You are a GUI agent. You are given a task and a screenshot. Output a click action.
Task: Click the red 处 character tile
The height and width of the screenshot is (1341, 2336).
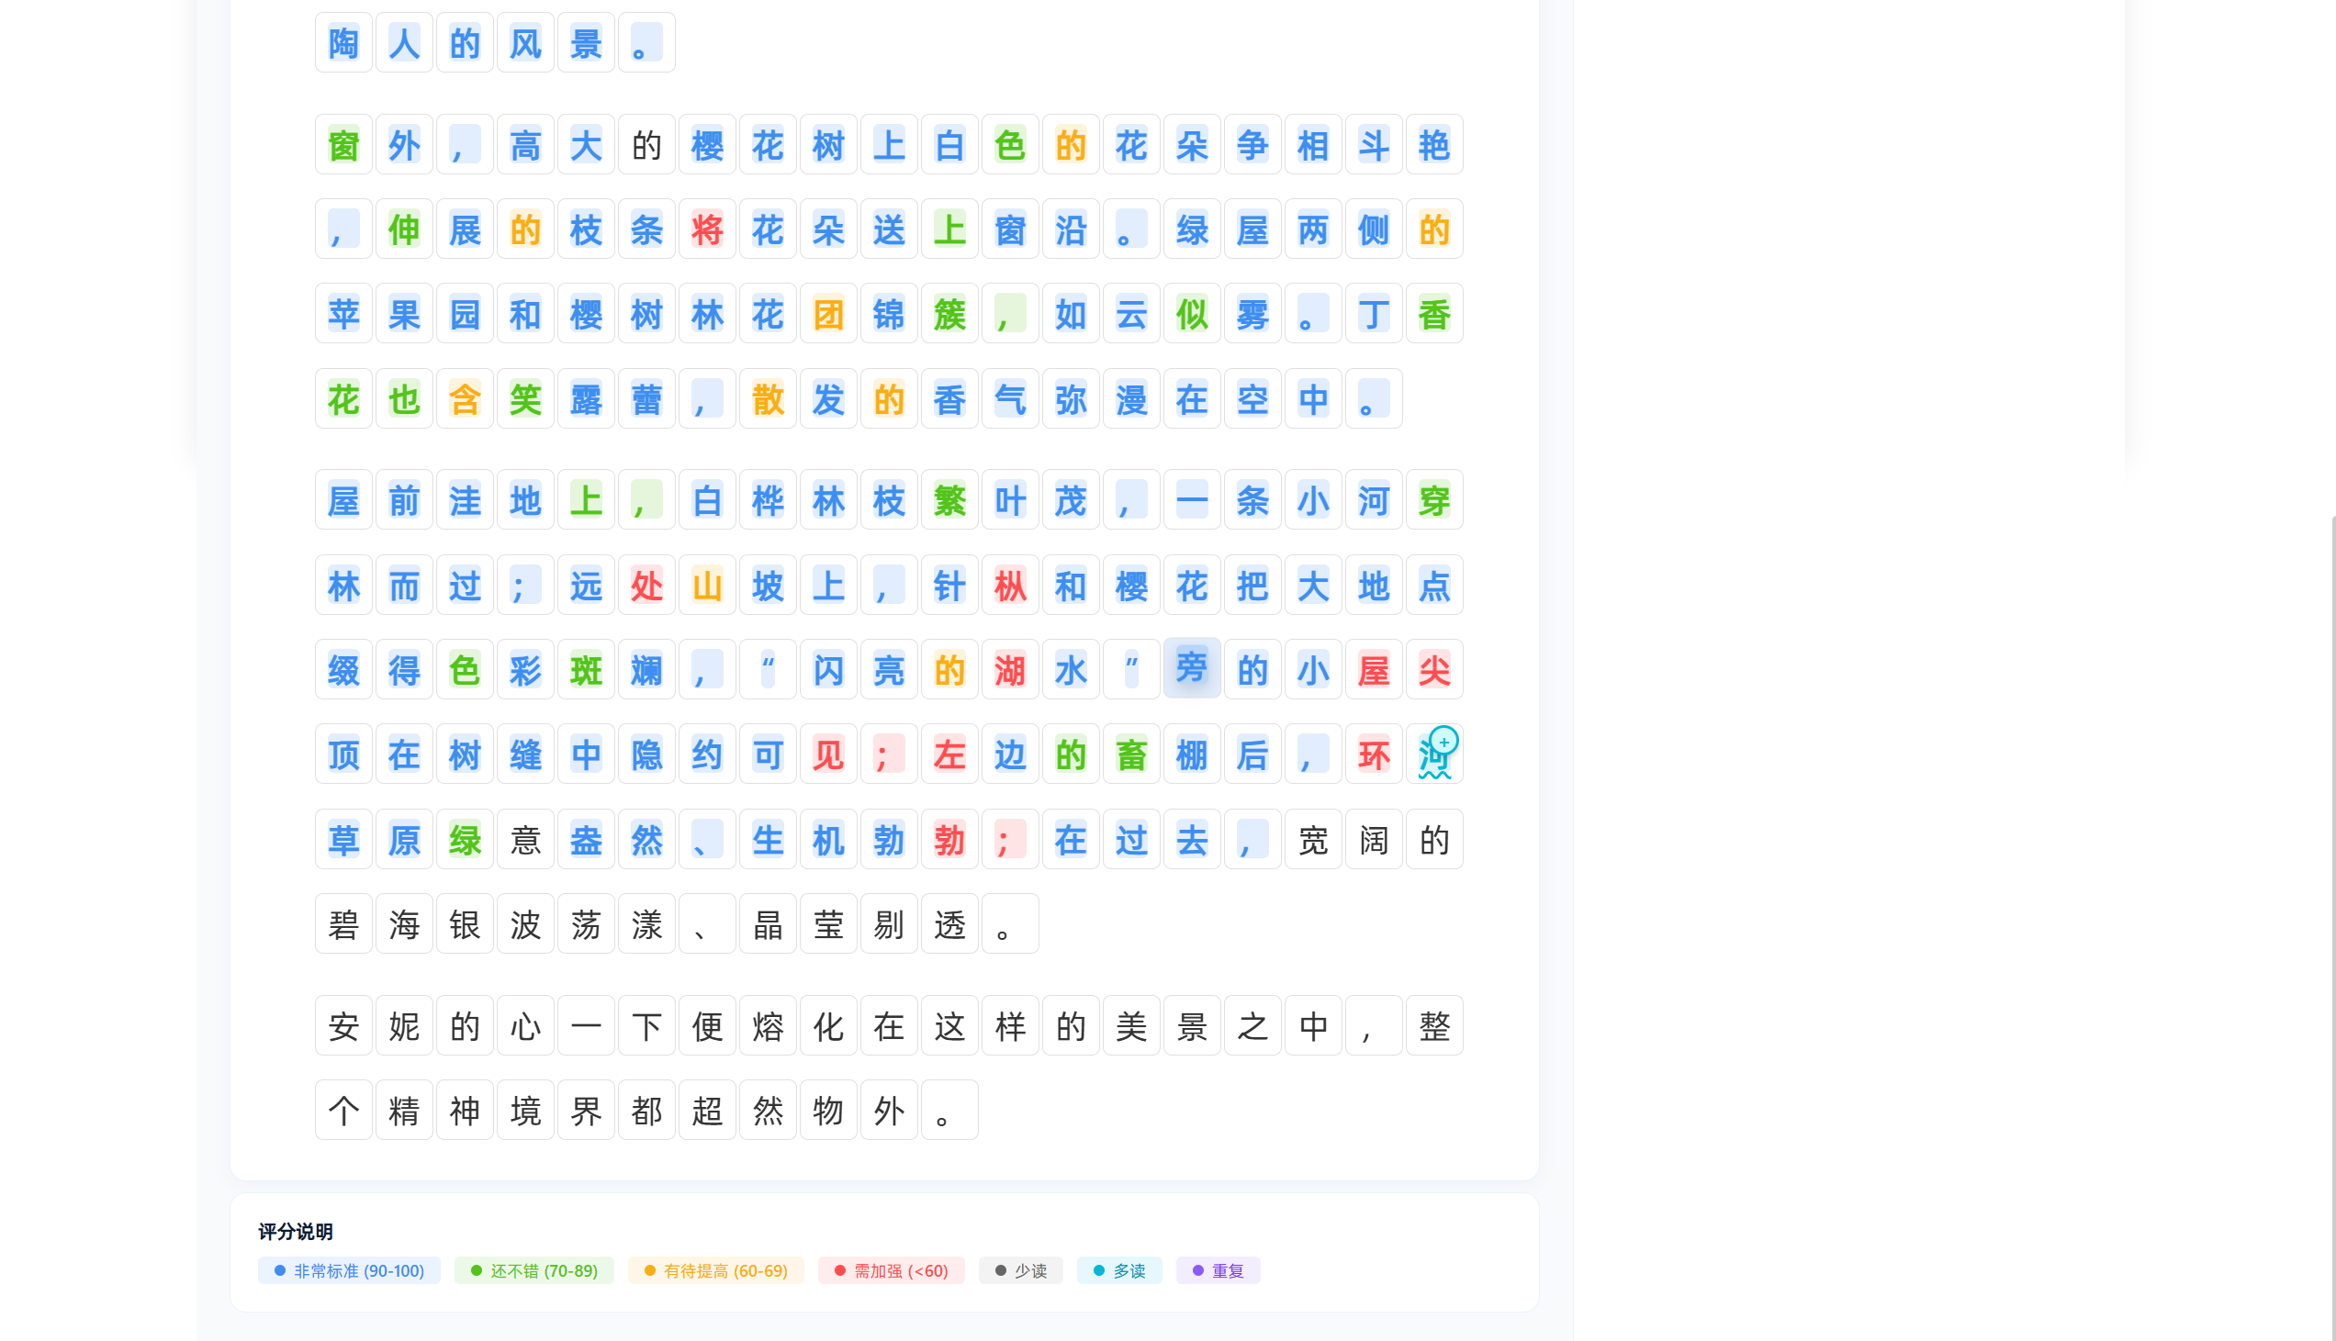pos(646,585)
